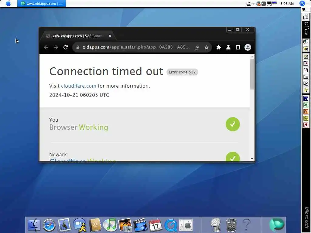Open the browser Extensions puzzle icon

[x=219, y=47]
